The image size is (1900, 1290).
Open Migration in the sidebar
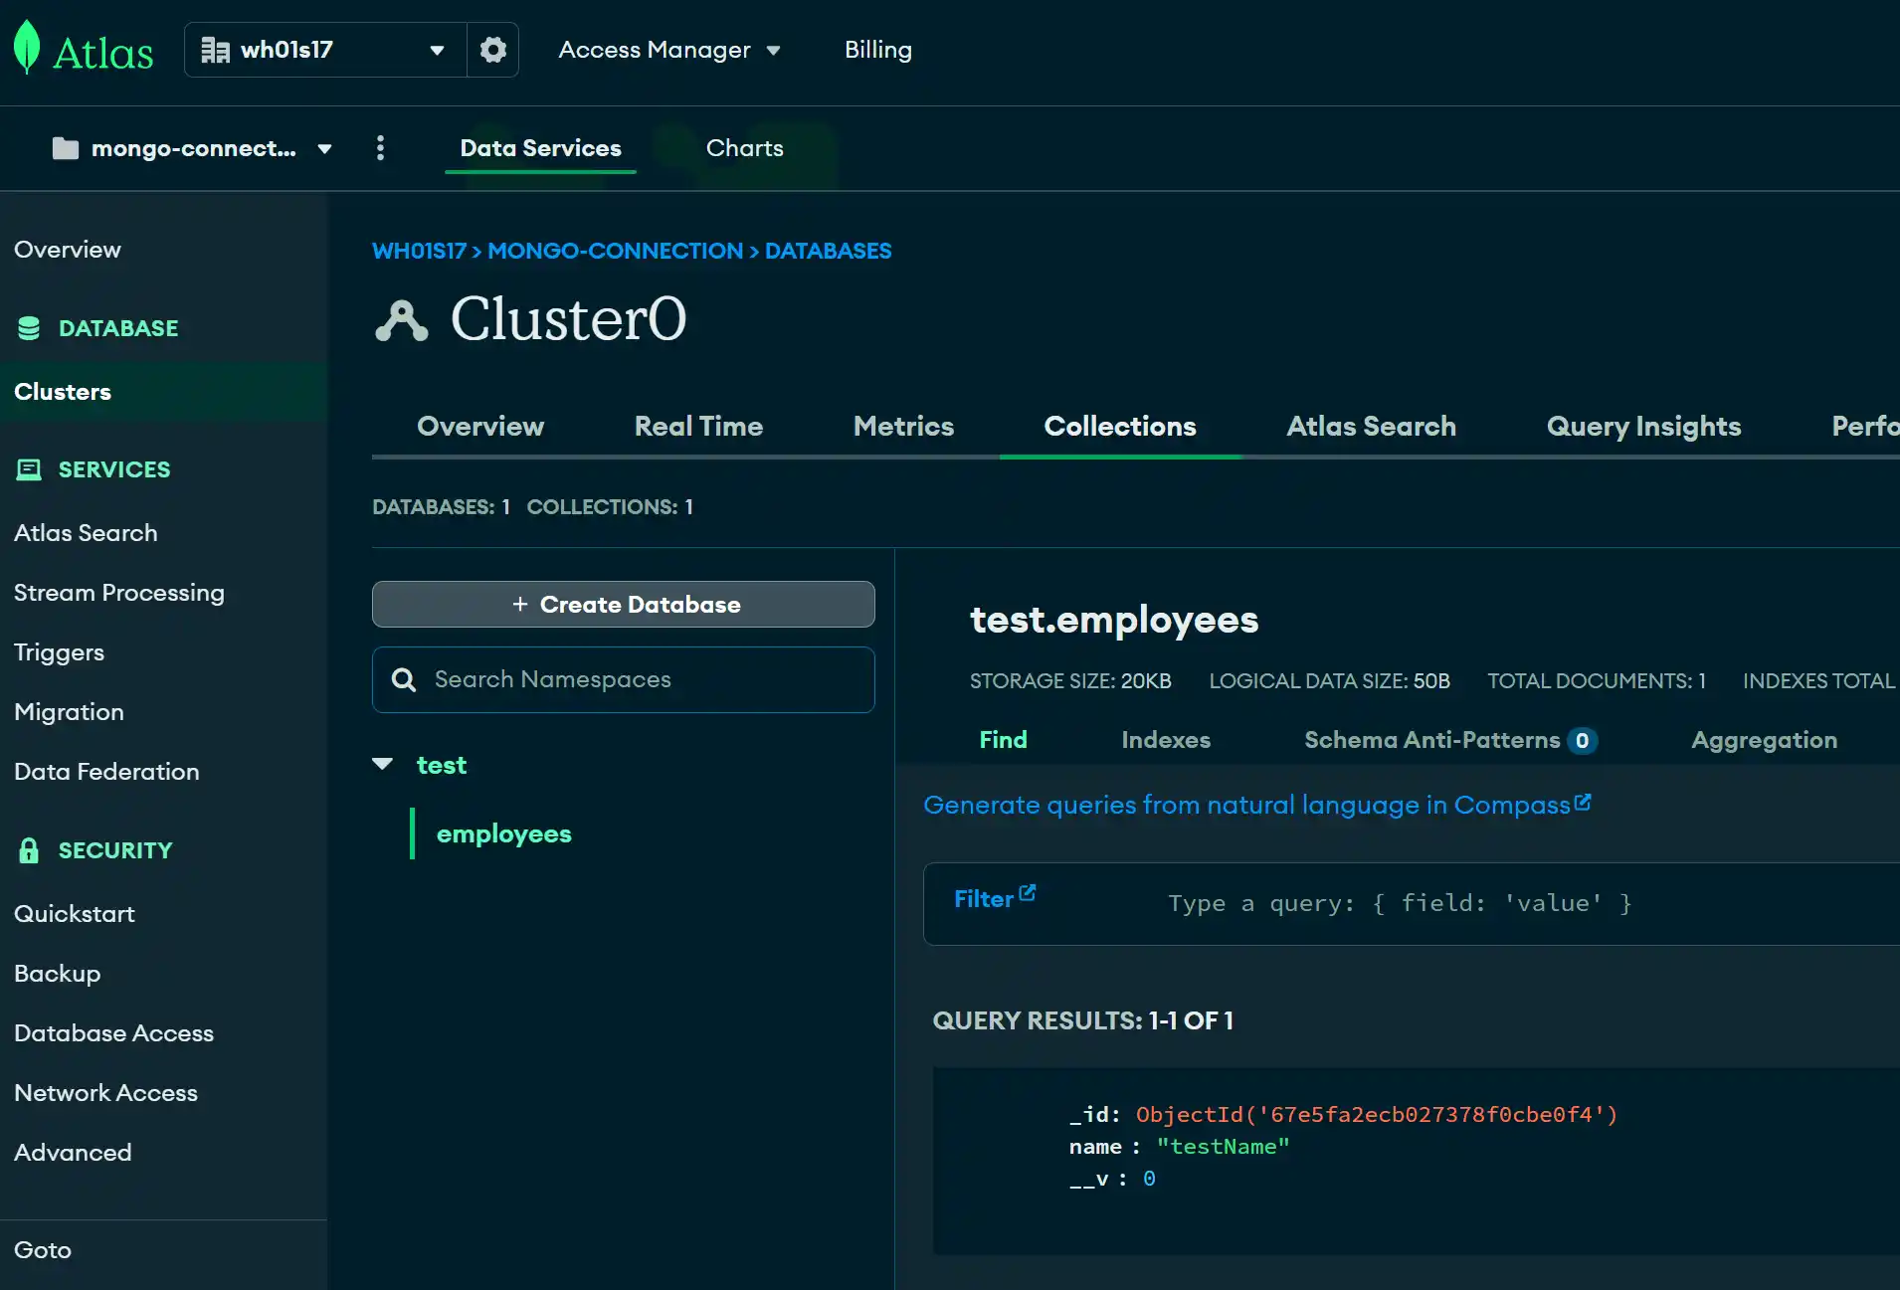pos(69,711)
